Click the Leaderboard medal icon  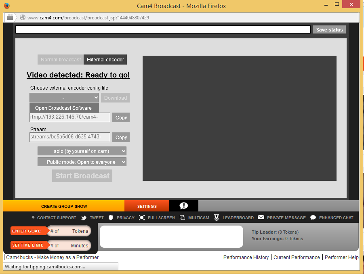217,218
